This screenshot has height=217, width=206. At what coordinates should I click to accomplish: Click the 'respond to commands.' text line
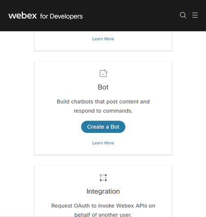pos(103,111)
